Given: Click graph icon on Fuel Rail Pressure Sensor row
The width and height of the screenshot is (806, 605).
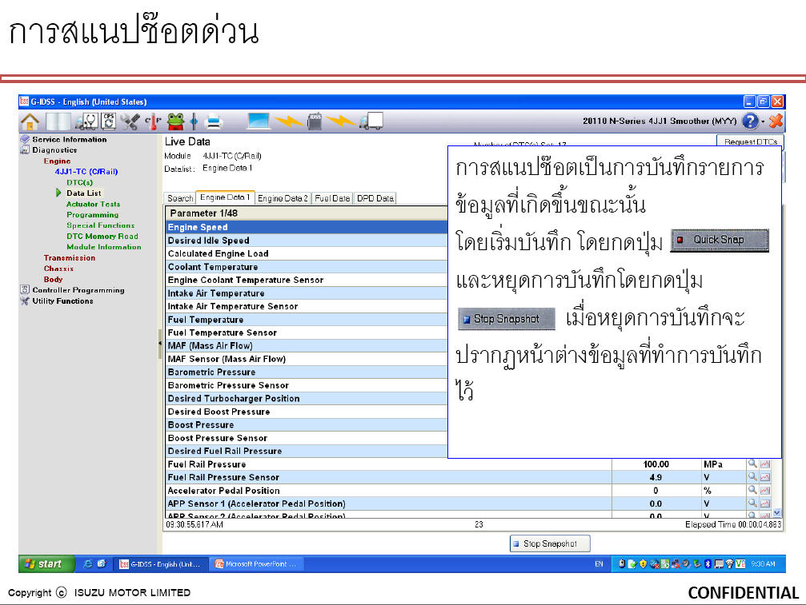Looking at the screenshot, I should coord(765,477).
